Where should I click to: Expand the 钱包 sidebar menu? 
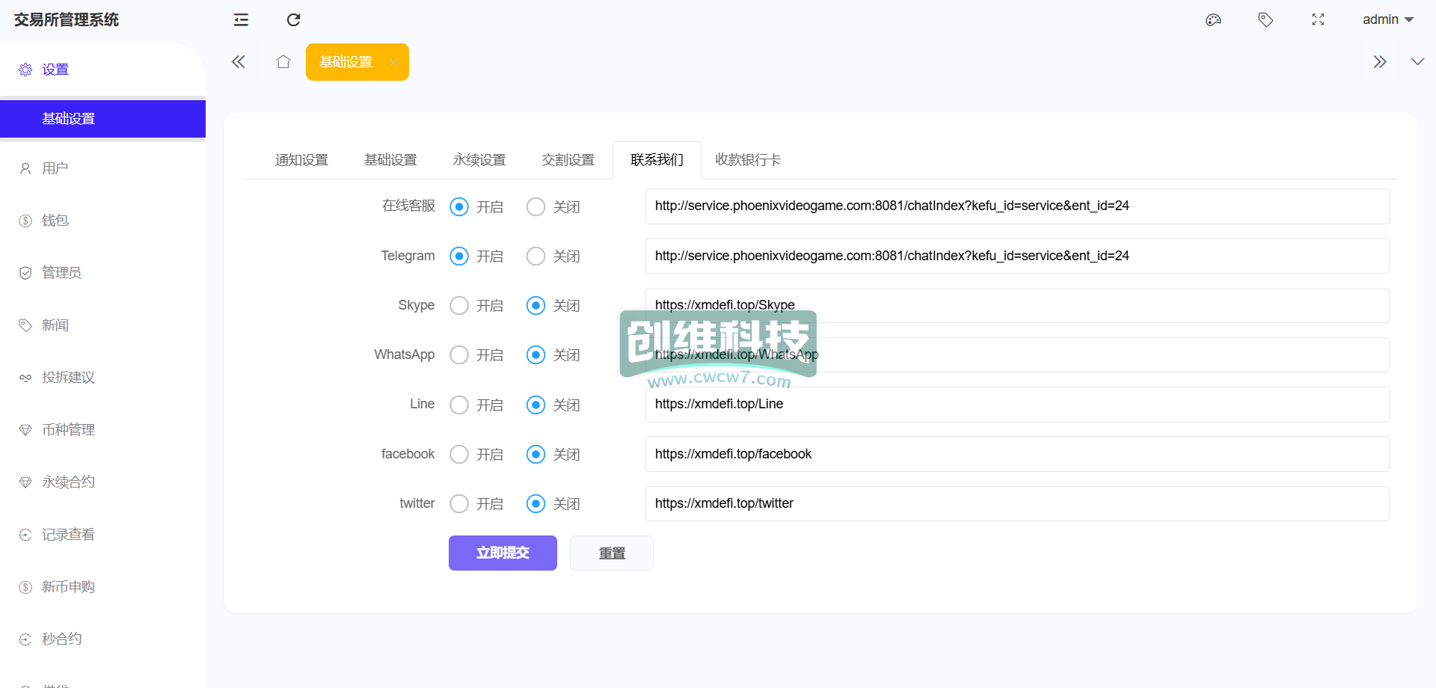(55, 221)
